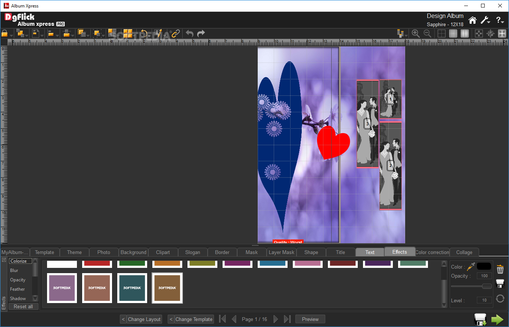Go to the next album page
Image resolution: width=509 pixels, height=327 pixels.
276,319
